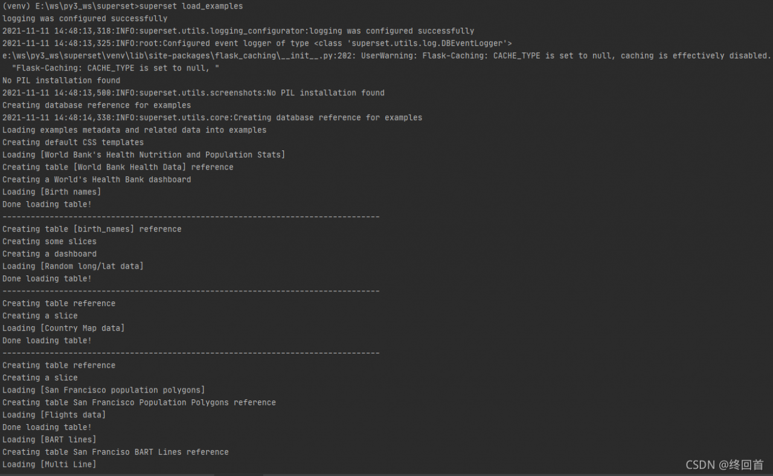
Task: Click 'Loading [San Francisco population polygons]' line
Action: tap(103, 390)
